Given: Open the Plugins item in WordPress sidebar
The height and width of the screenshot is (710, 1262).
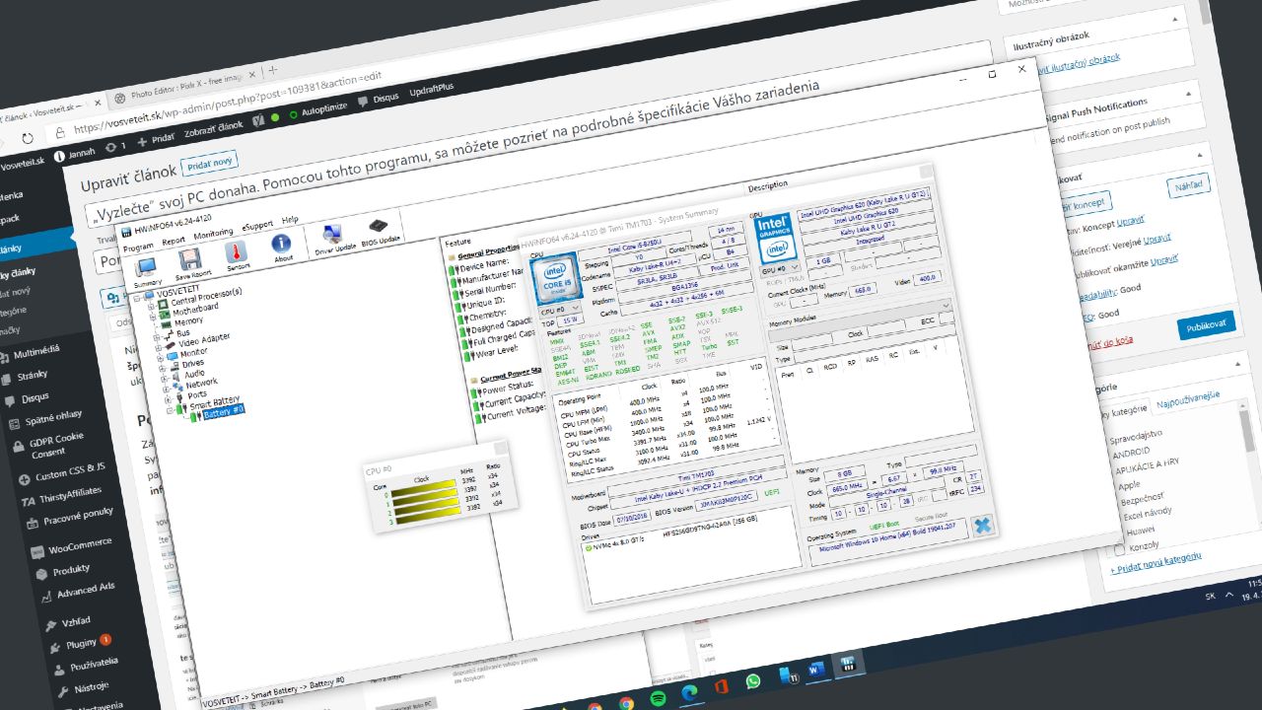Looking at the screenshot, I should [x=81, y=644].
